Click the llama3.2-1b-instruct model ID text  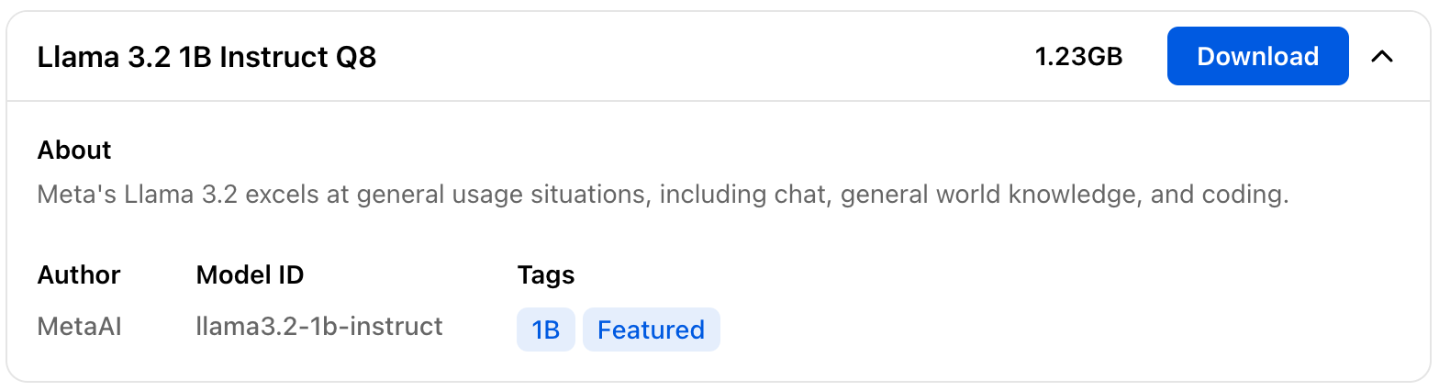coord(319,326)
